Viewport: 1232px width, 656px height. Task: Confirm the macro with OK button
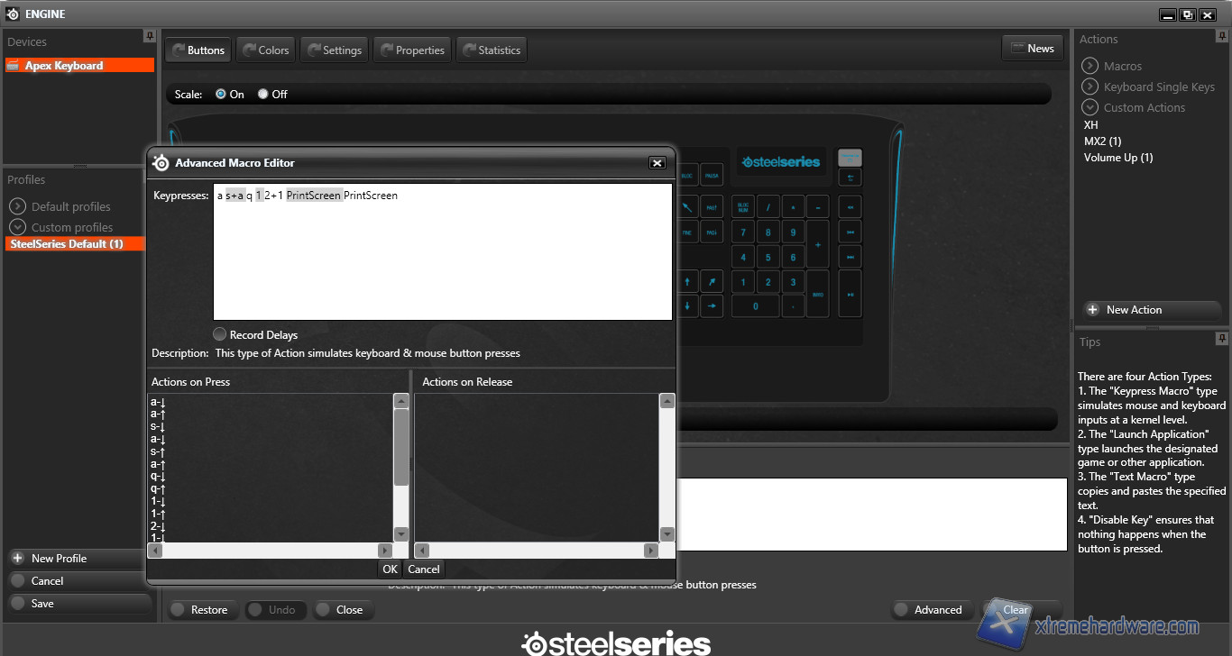390,569
